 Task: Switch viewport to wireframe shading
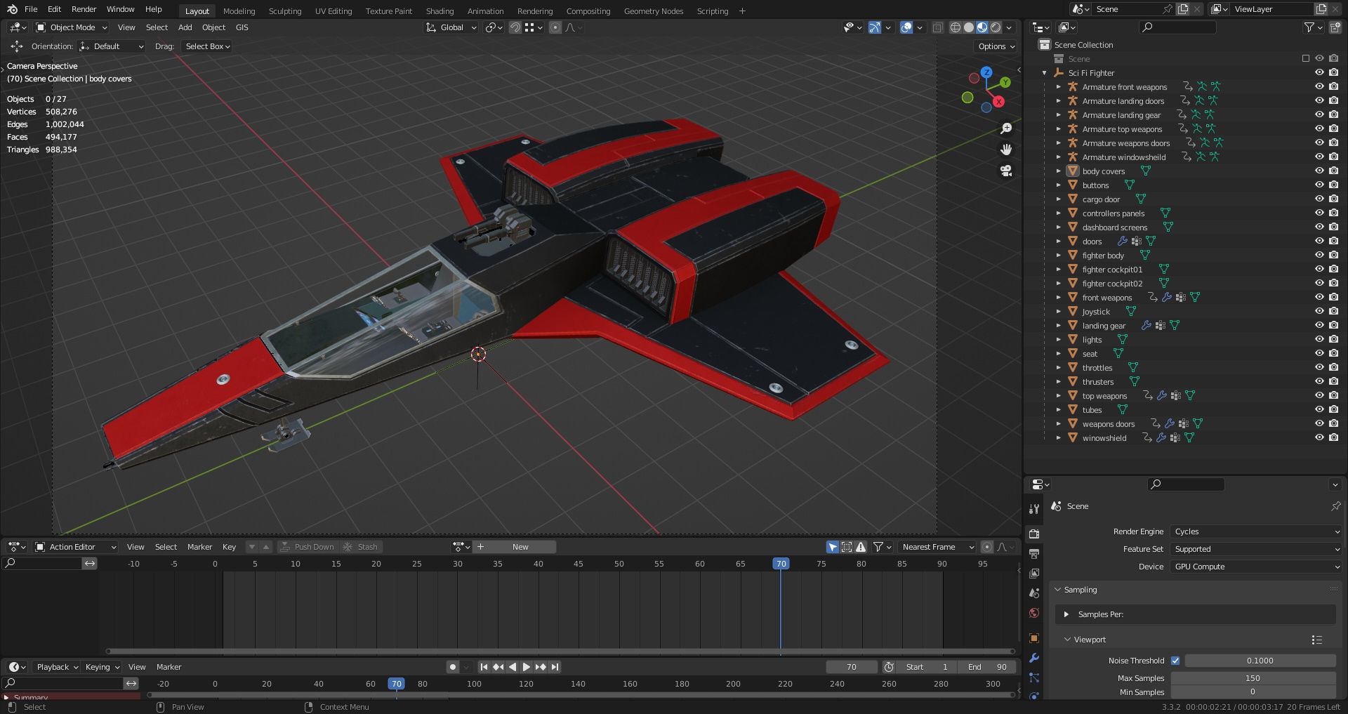point(956,27)
